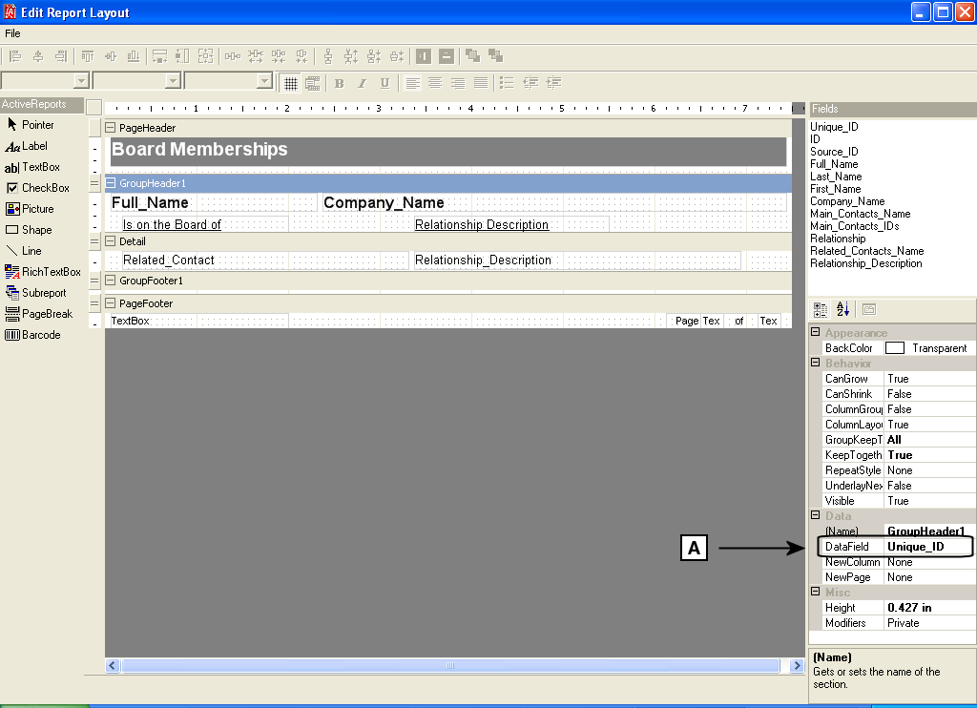Collapse the Appearance category in the property grid
This screenshot has height=708, width=977.
tap(814, 332)
